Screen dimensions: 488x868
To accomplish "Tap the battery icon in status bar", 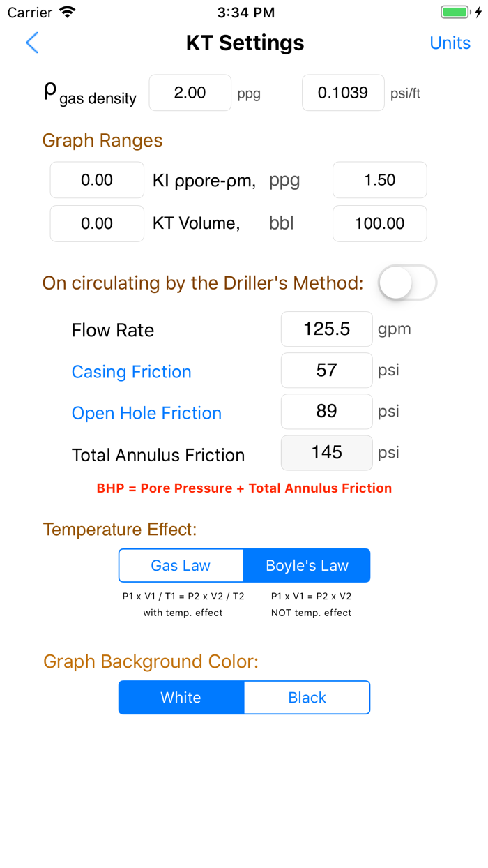I will click(x=456, y=13).
